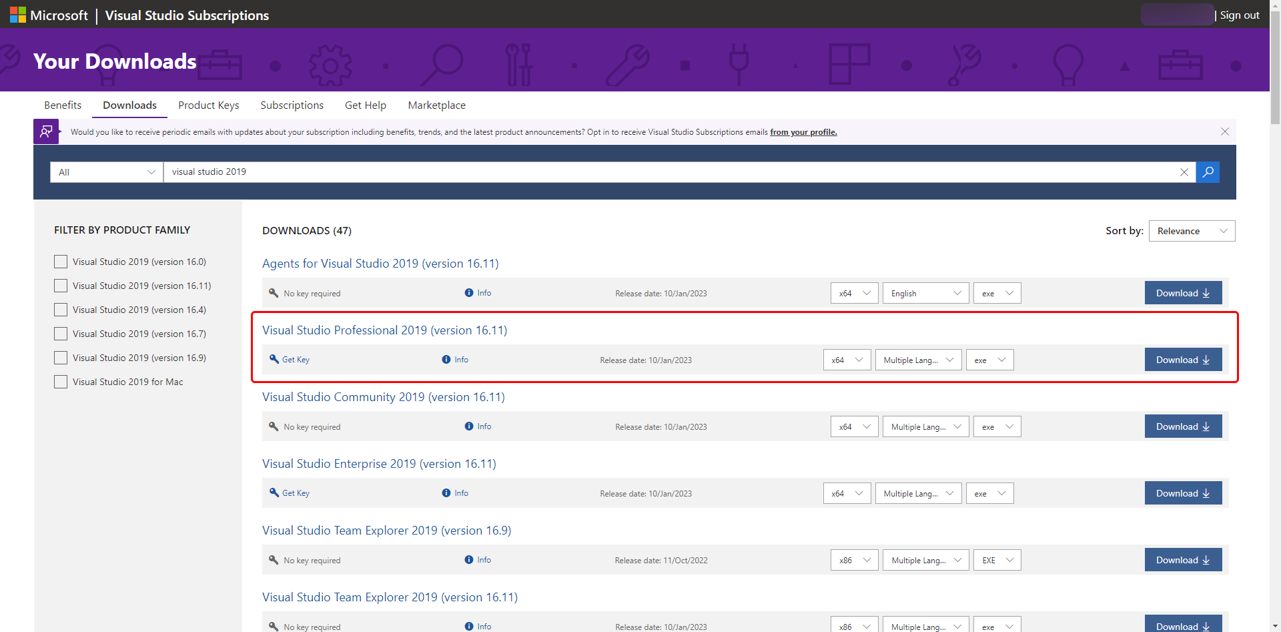1281x632 pixels.
Task: Click the search magnifier button
Action: point(1208,172)
